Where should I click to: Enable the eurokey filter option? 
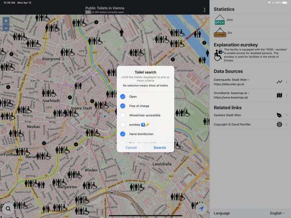[123, 125]
